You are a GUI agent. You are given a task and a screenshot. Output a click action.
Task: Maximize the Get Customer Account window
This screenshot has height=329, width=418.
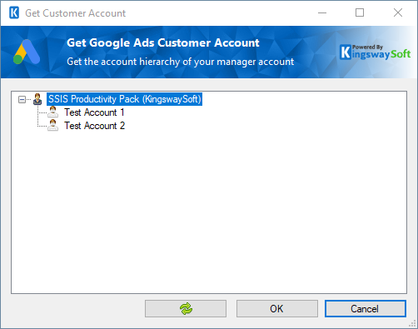tap(360, 12)
